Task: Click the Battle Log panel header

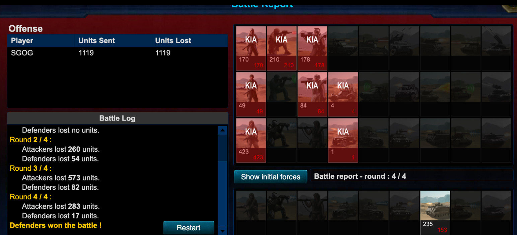Action: 117,118
